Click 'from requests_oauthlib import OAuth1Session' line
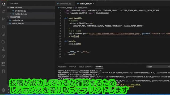Viewport: 170px width, 95px height. click(87, 13)
